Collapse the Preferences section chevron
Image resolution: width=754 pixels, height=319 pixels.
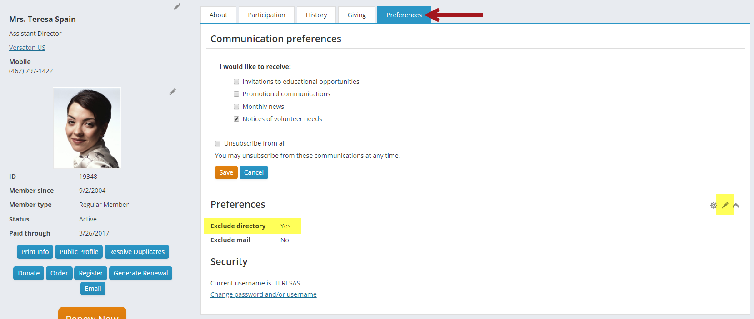(x=736, y=205)
